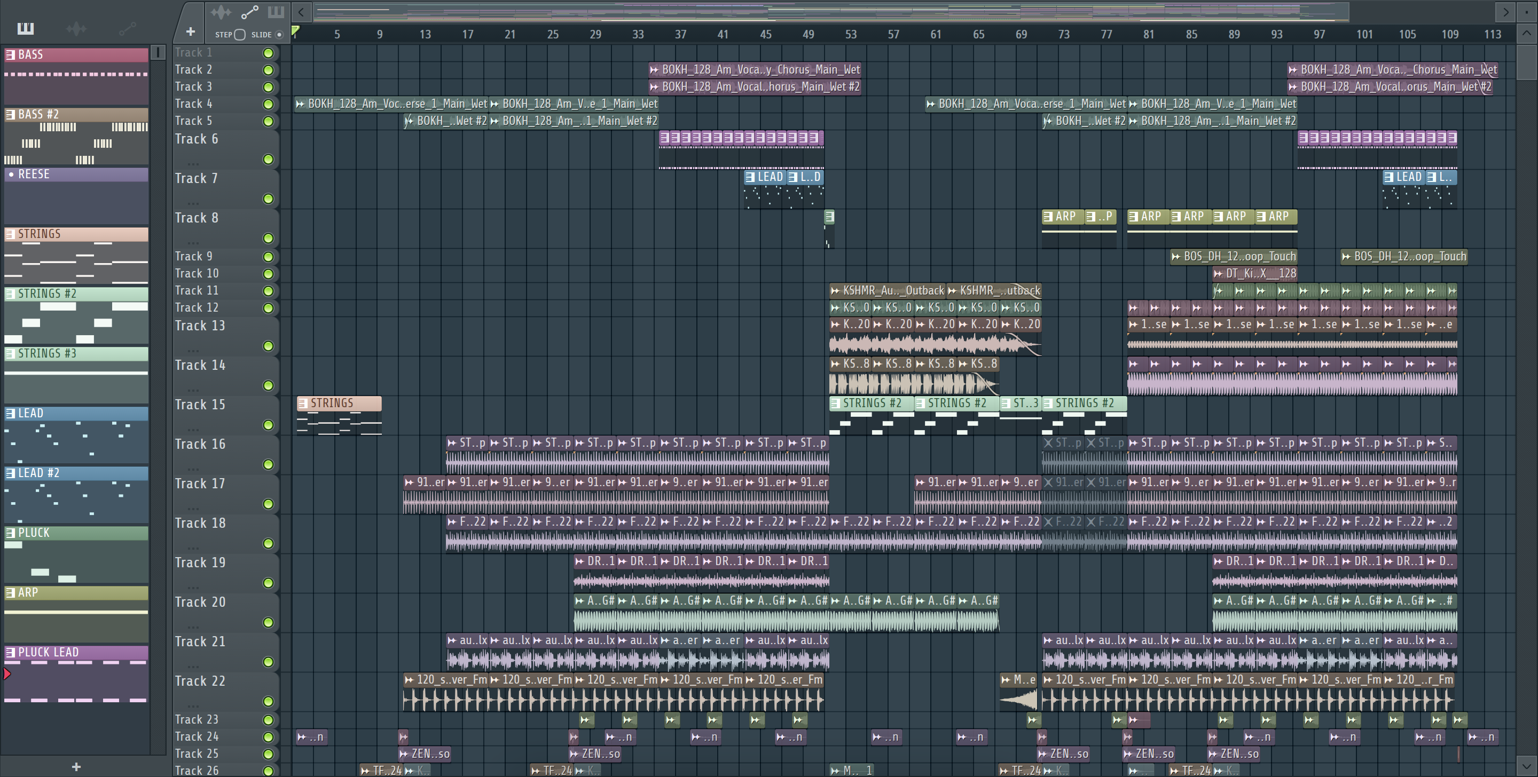This screenshot has width=1538, height=777.
Task: Select the STRINGS #3 pattern in picker
Action: coord(76,375)
